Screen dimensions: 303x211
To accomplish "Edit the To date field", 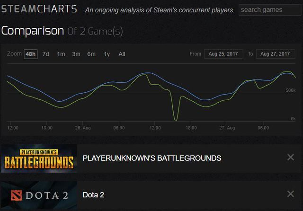I will point(276,54).
